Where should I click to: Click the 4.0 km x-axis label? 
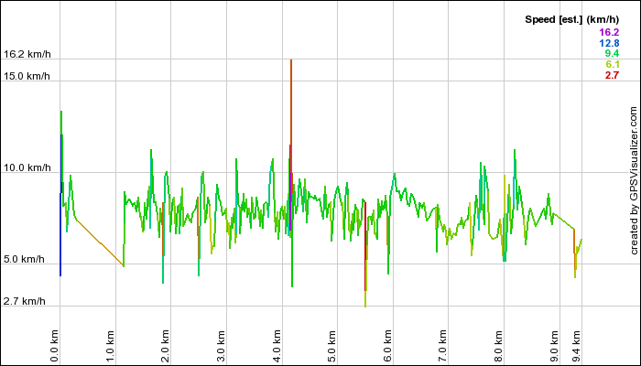coord(277,347)
